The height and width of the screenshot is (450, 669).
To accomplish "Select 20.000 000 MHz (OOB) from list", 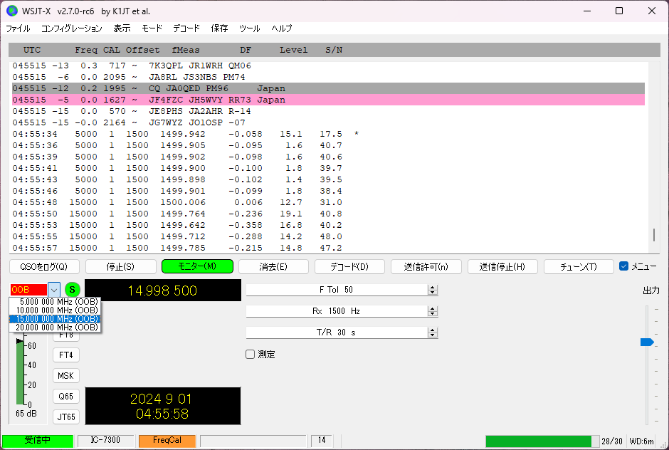I will tap(55, 328).
